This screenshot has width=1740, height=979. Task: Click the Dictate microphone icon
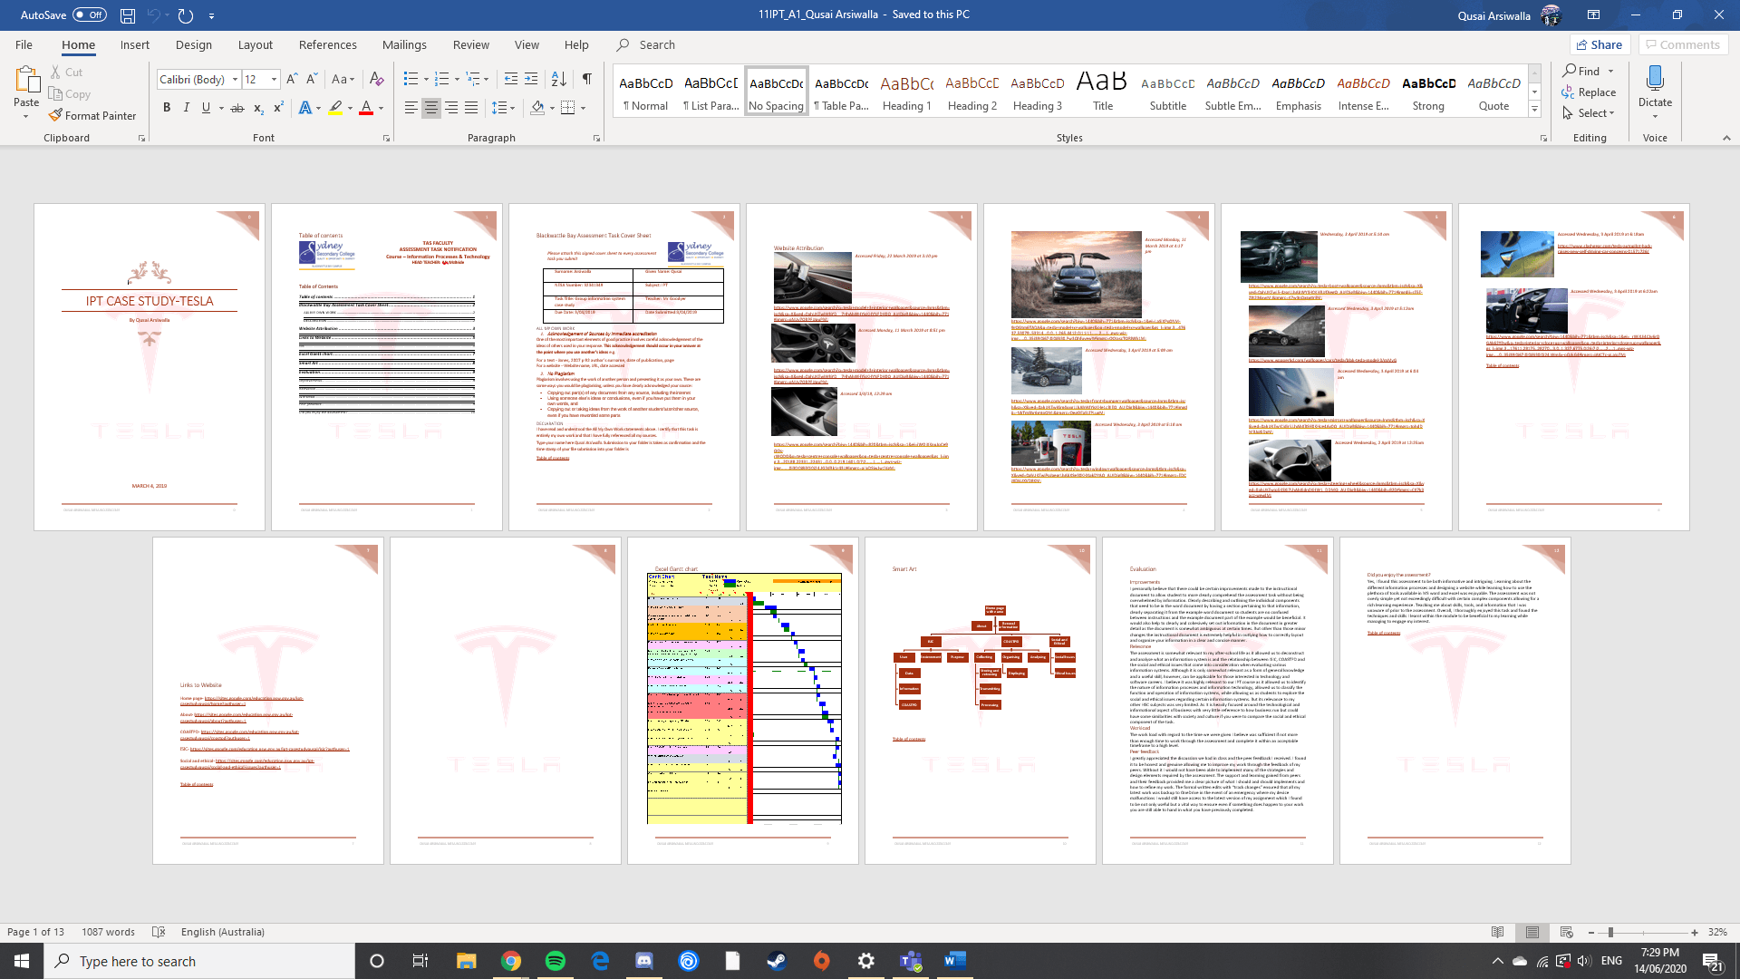(1655, 79)
